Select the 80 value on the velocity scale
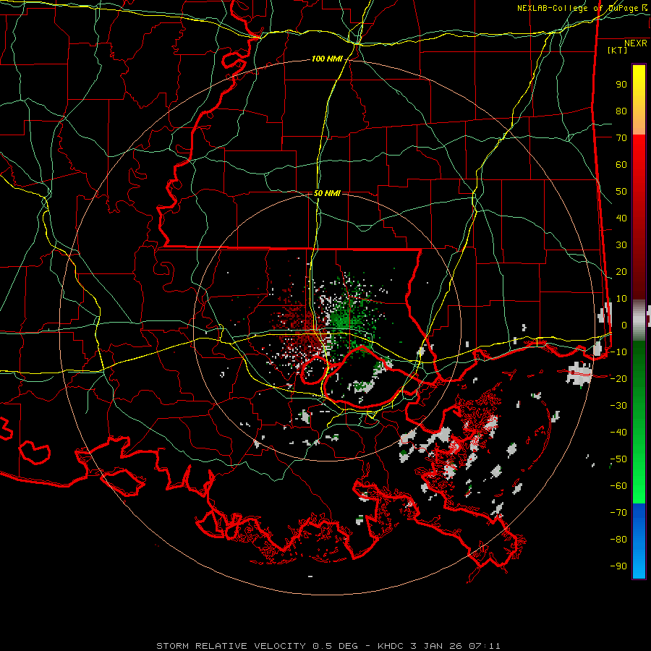Viewport: 651px width, 651px height. point(621,111)
